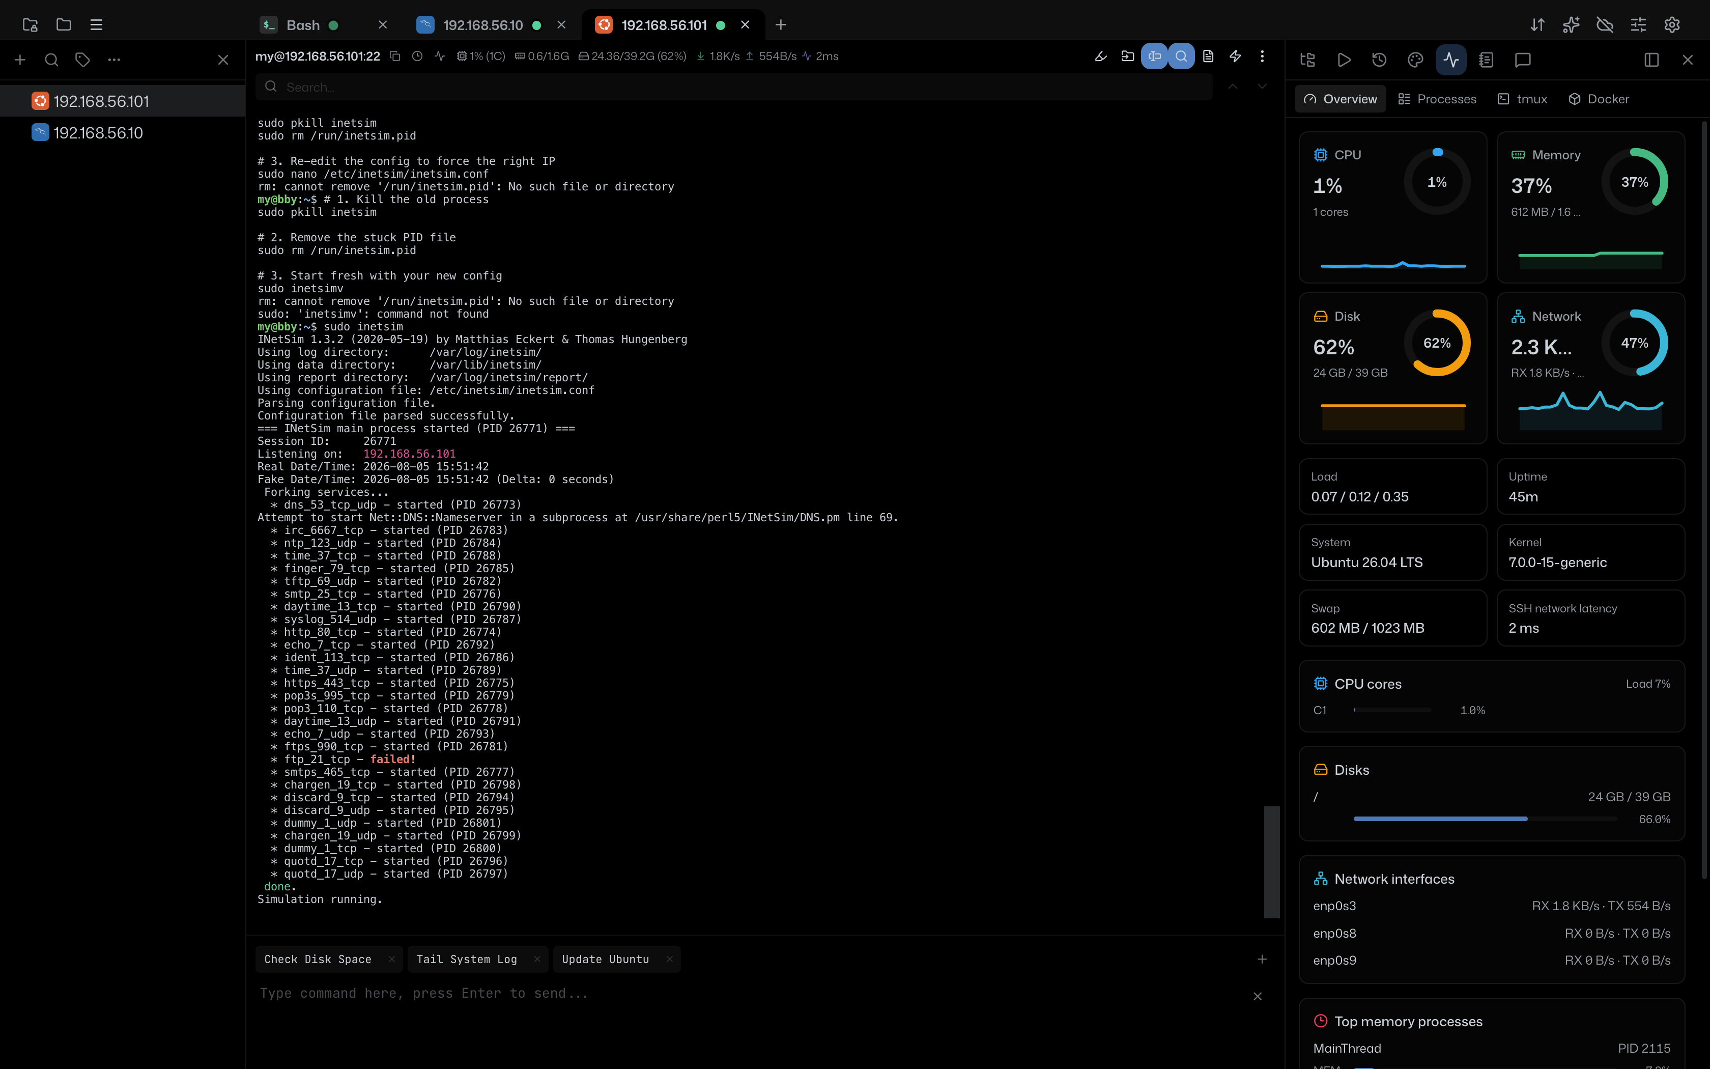Run the Update Ubuntu snippet
The image size is (1710, 1069).
pyautogui.click(x=606, y=960)
